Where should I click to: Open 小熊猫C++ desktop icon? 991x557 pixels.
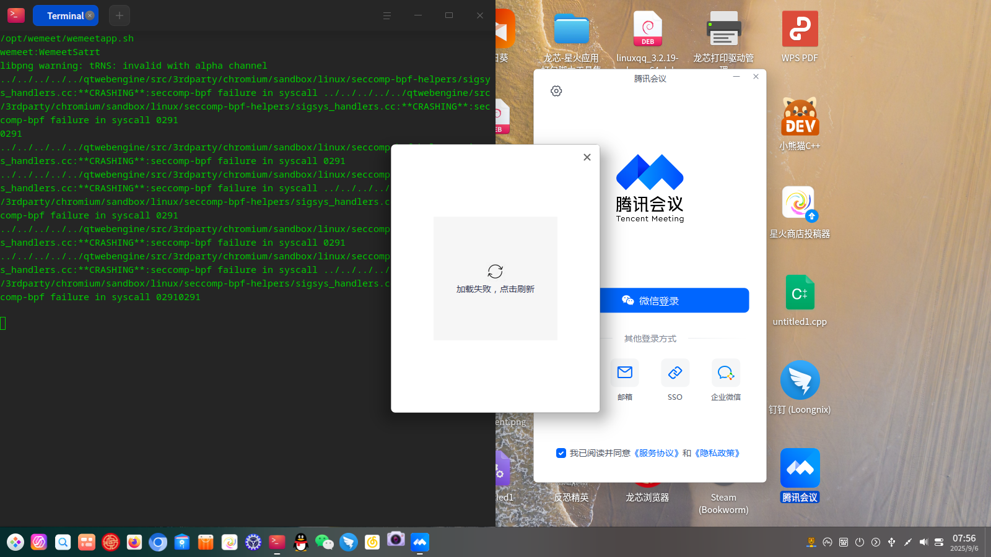point(800,124)
